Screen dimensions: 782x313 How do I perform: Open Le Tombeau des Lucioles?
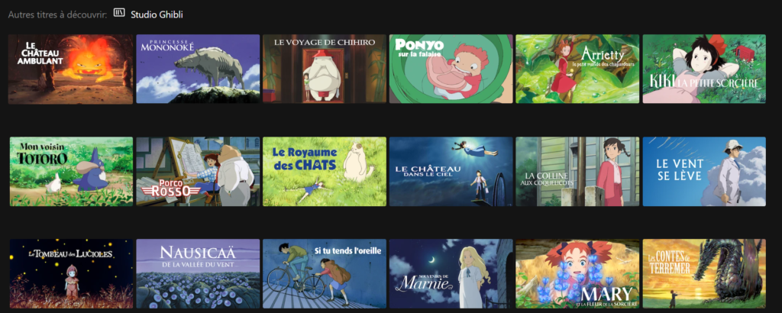[71, 273]
